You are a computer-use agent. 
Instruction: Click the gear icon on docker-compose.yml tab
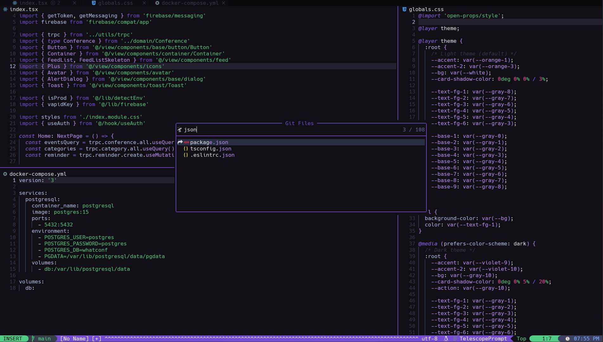(x=157, y=3)
